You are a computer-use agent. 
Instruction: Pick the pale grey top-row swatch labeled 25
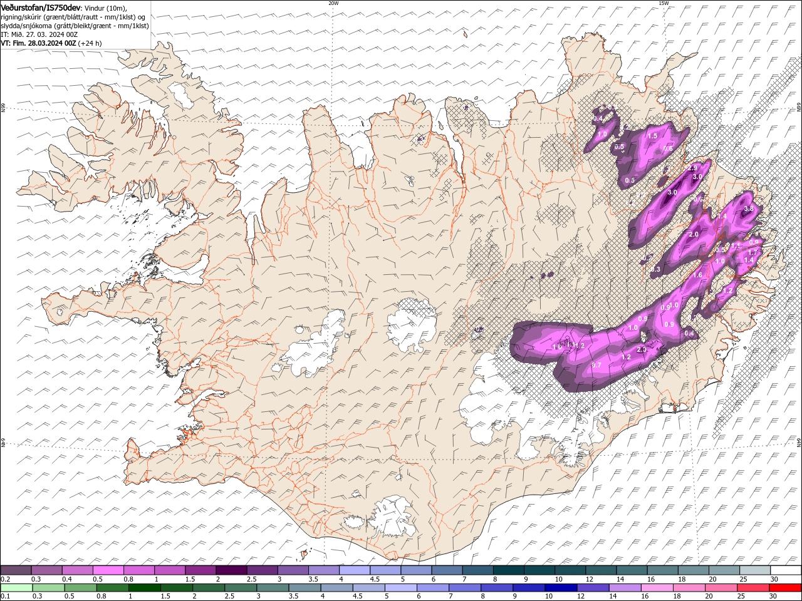(x=756, y=570)
